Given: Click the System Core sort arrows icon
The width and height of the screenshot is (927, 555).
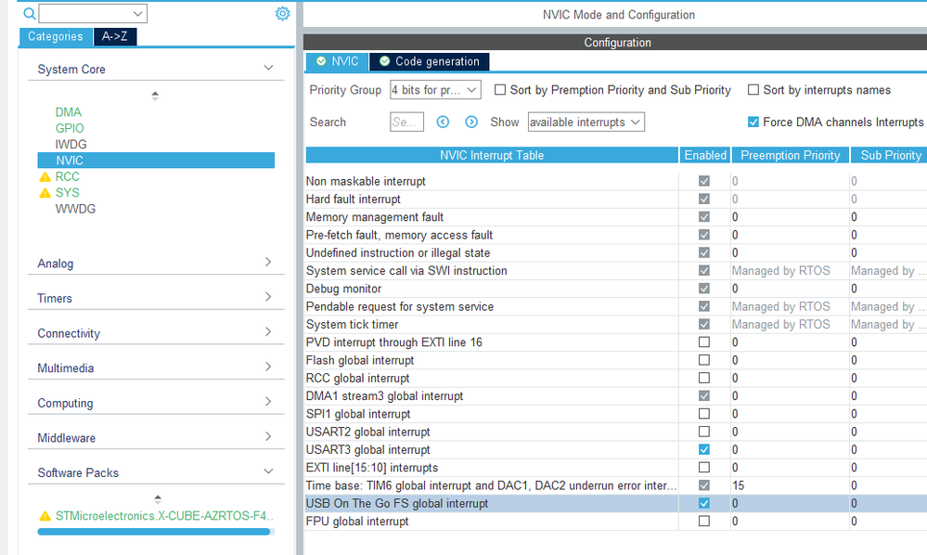Looking at the screenshot, I should 155,96.
